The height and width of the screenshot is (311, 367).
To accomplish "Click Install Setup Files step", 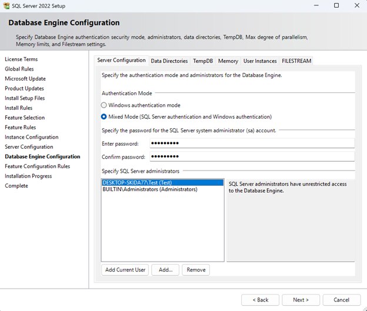I will [x=25, y=98].
